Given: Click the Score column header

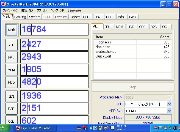Looking at the screenshot, I should pyautogui.click(x=153, y=37).
